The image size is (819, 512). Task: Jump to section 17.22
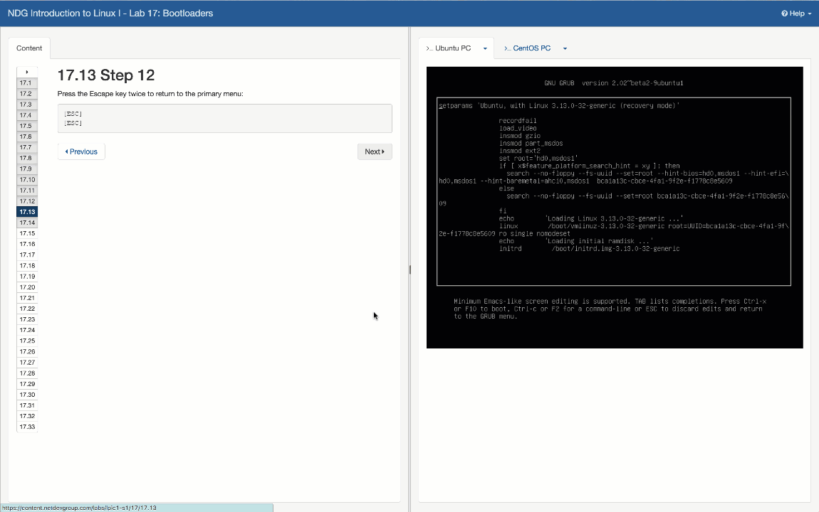(27, 309)
